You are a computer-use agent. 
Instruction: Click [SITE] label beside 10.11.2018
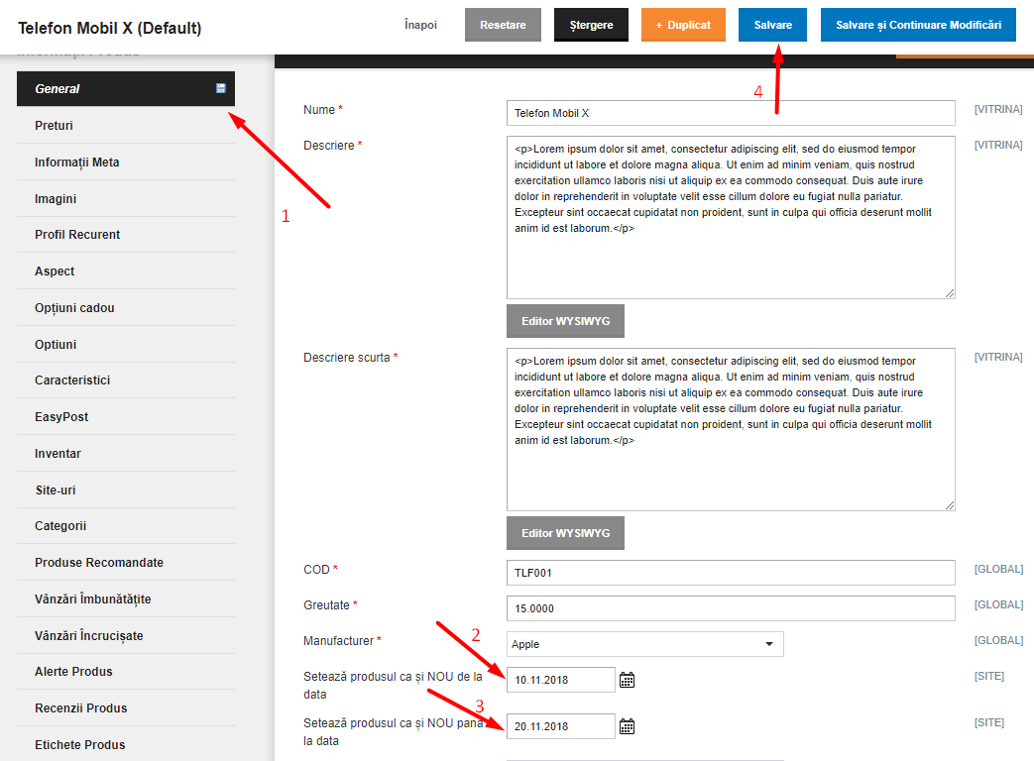pos(989,676)
